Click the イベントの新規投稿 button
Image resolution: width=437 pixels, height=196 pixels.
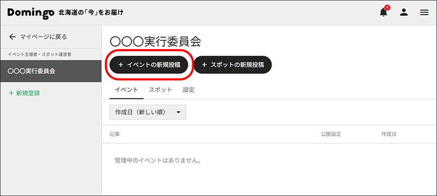coord(149,65)
